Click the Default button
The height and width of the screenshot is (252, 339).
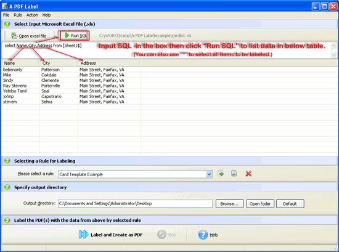tap(290, 204)
